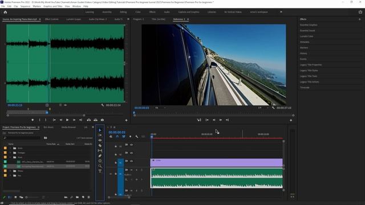Toggle the green pencil read/write project lock icon
Screen dimensions: 365x205
pyautogui.click(x=4, y=198)
